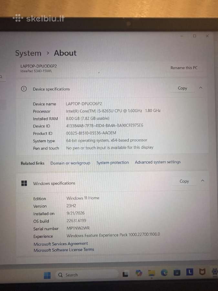Open Microsoft Store from the taskbar

(177, 273)
